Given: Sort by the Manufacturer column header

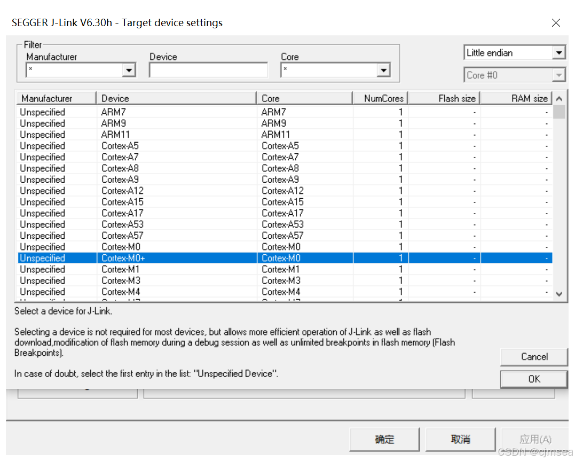Looking at the screenshot, I should click(57, 98).
